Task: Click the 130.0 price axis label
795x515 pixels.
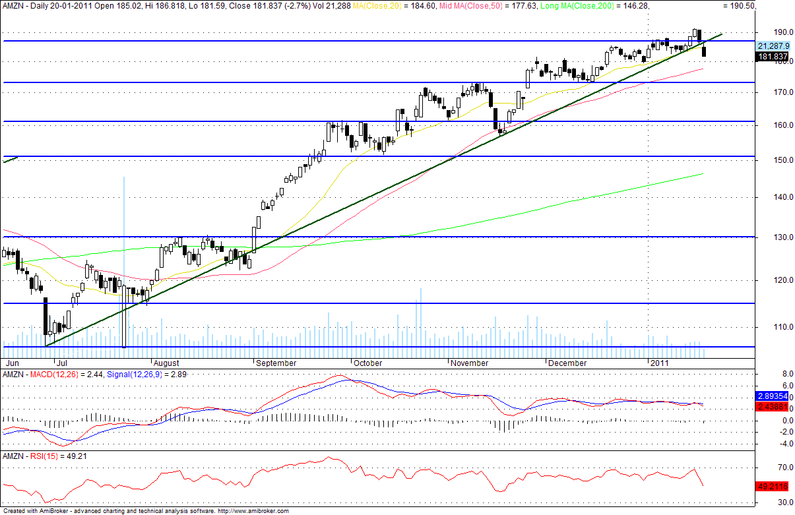Action: coord(783,237)
